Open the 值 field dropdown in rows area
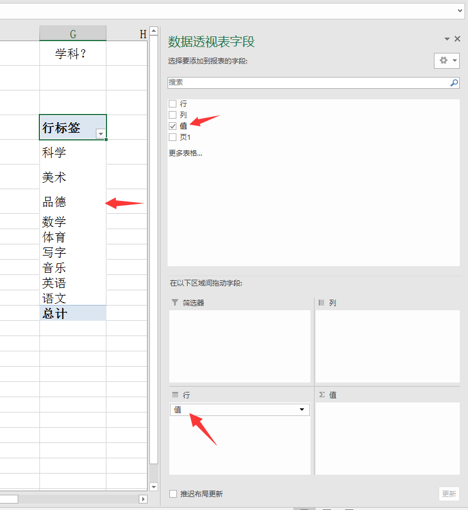The height and width of the screenshot is (510, 468). click(x=302, y=410)
